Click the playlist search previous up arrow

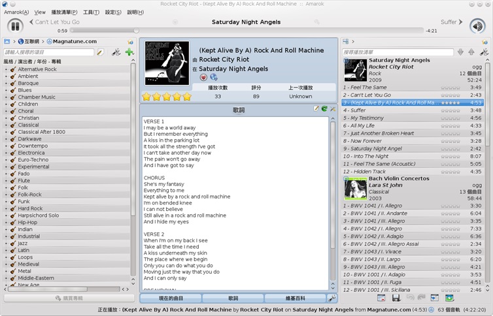pos(471,52)
